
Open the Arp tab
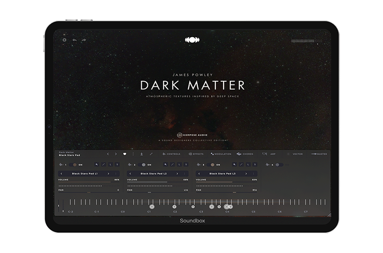269,154
